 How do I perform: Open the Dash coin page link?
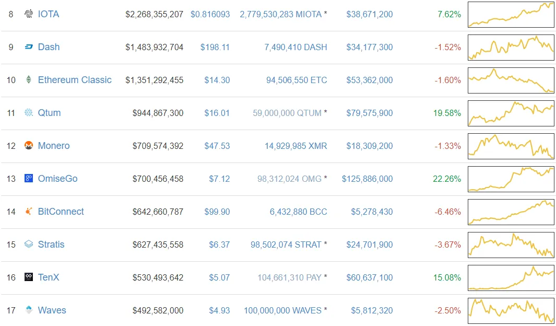(49, 47)
